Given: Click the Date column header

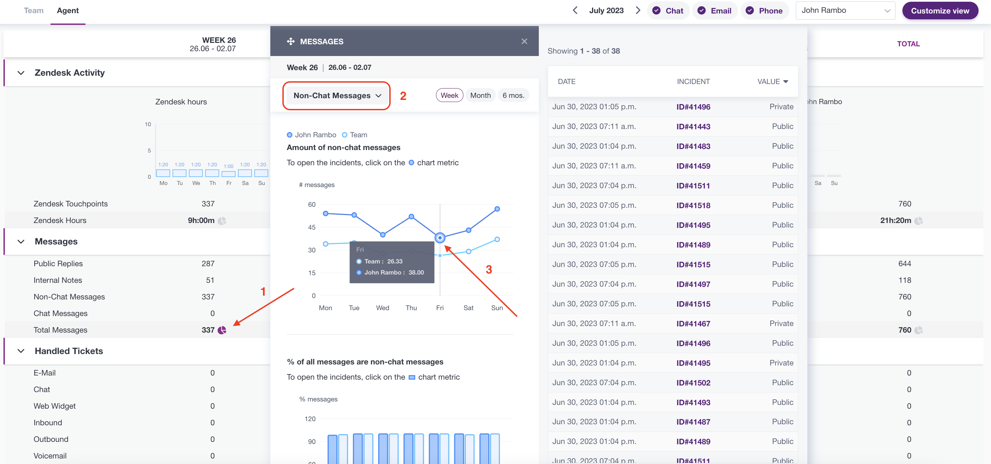Looking at the screenshot, I should pyautogui.click(x=566, y=82).
